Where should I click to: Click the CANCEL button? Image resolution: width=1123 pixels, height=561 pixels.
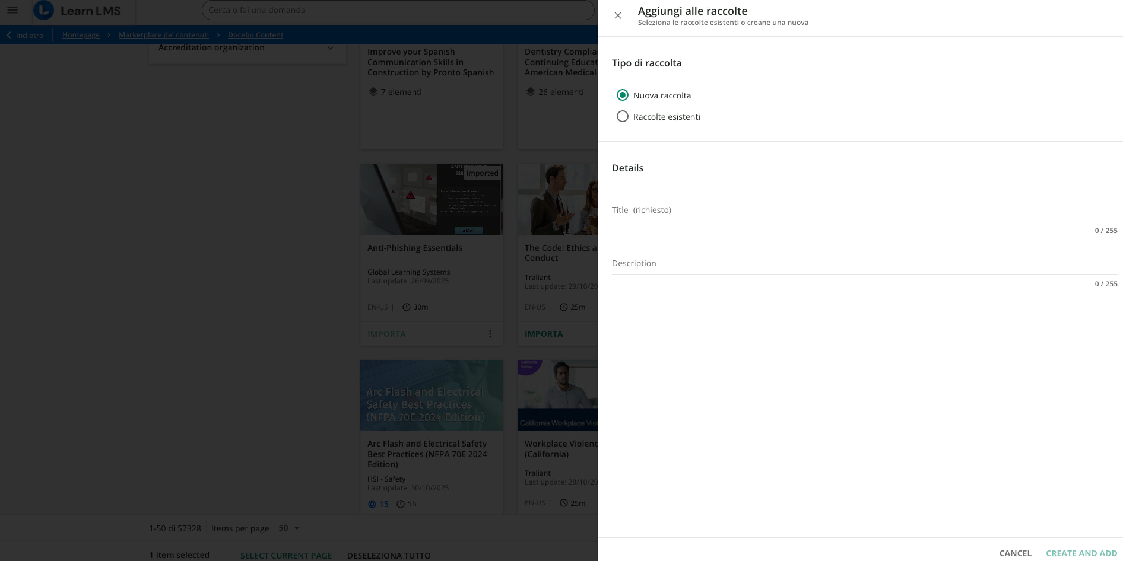coord(1015,553)
